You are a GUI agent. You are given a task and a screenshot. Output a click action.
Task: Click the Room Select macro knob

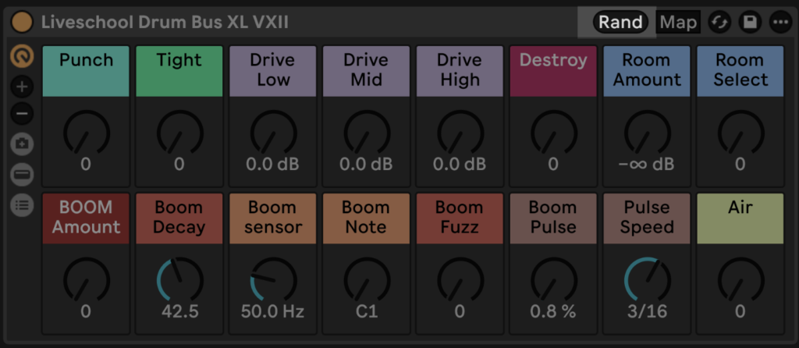click(740, 133)
